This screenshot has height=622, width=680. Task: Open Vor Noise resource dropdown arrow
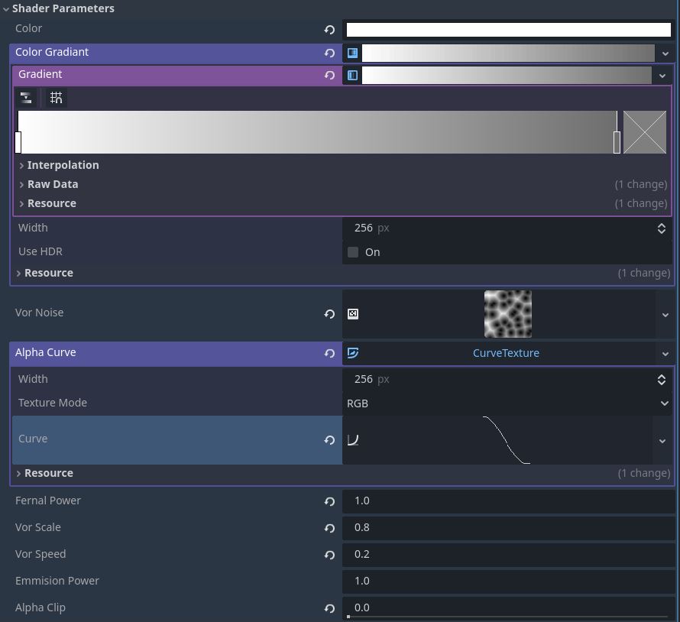point(665,315)
